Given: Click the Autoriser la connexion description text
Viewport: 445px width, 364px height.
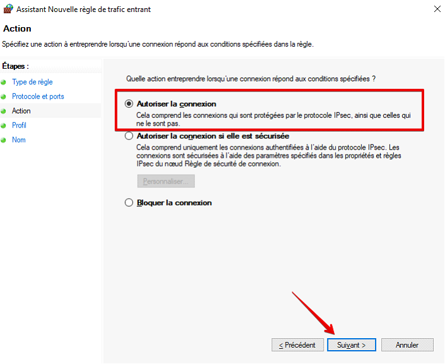Looking at the screenshot, I should (x=273, y=119).
